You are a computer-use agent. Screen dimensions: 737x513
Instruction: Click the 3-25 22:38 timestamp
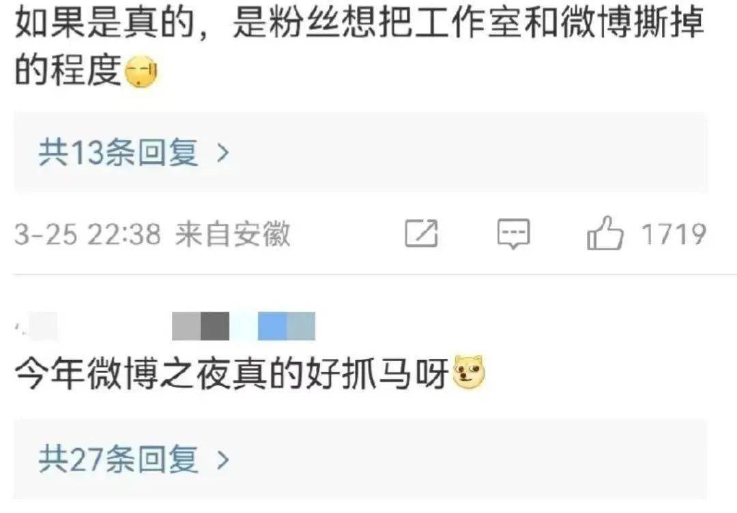pyautogui.click(x=87, y=234)
